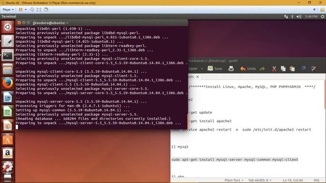Image resolution: width=326 pixels, height=183 pixels.
Task: Open LibreOffice Calc from the launcher
Action: pos(8,111)
